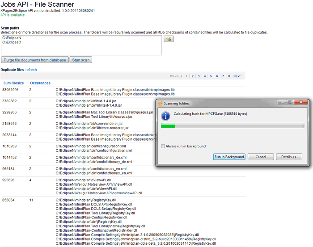Expand the Details >> section
The height and width of the screenshot is (247, 313).
pos(289,157)
